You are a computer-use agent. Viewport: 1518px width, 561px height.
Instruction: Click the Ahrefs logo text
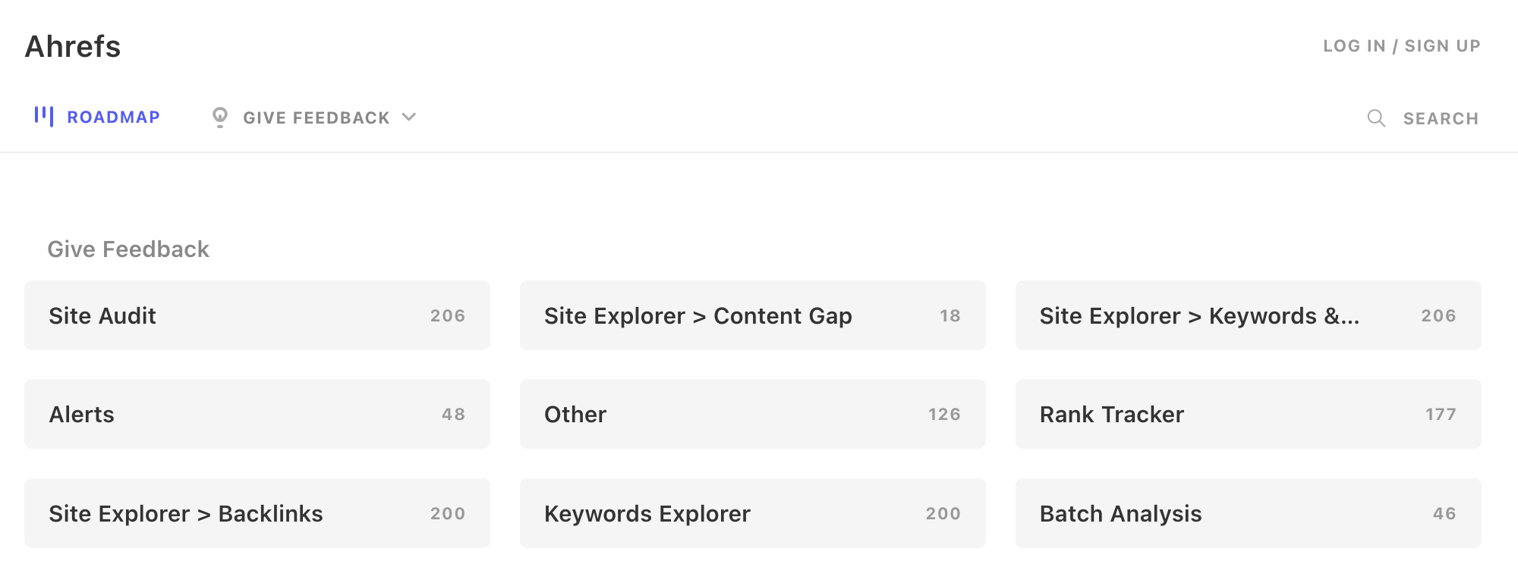point(73,45)
